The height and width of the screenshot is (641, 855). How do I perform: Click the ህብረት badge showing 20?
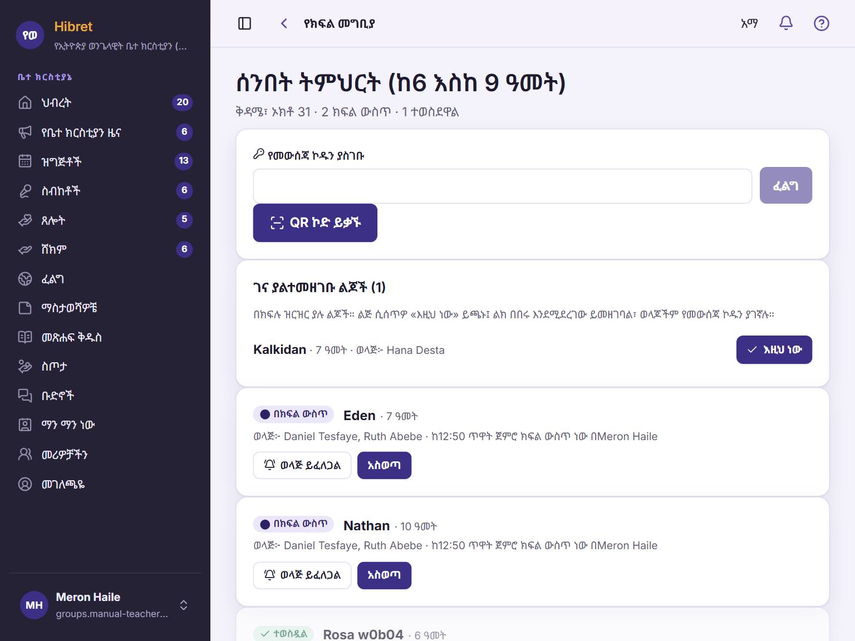click(x=183, y=102)
